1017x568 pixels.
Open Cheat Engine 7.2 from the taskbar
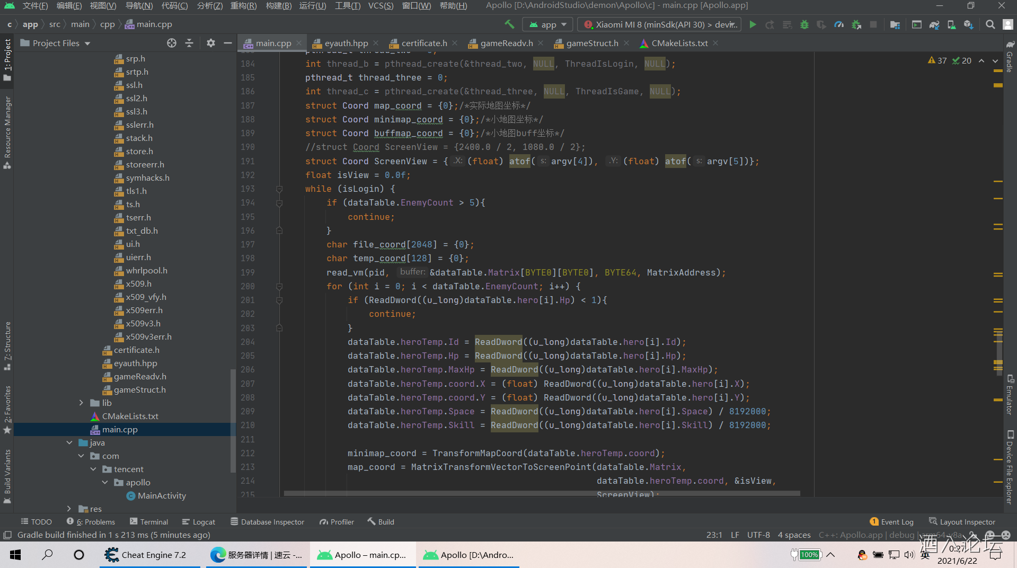pyautogui.click(x=151, y=555)
